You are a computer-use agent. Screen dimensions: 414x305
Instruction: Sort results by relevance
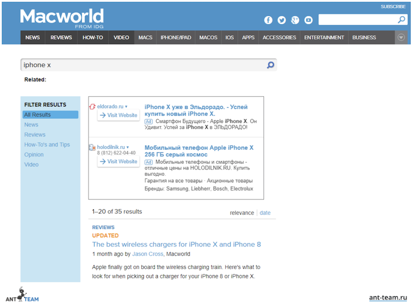tap(242, 213)
